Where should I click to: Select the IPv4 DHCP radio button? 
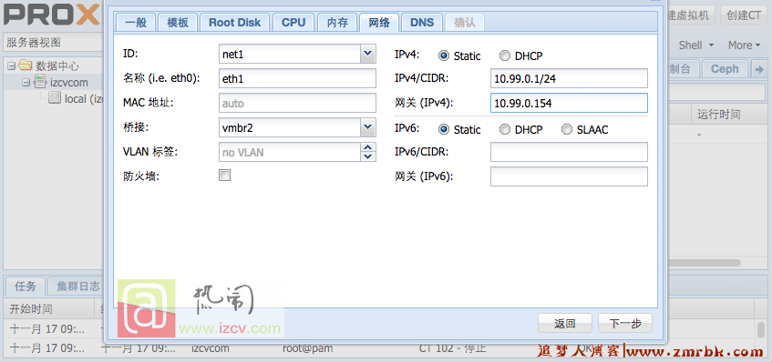[x=505, y=56]
